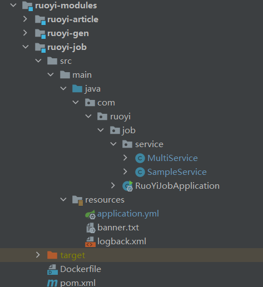Click the resources root folder icon

tap(77, 200)
